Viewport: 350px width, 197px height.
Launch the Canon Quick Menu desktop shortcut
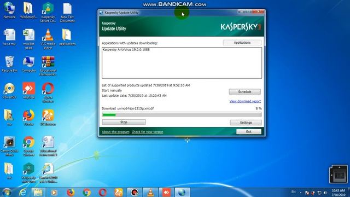(x=9, y=146)
